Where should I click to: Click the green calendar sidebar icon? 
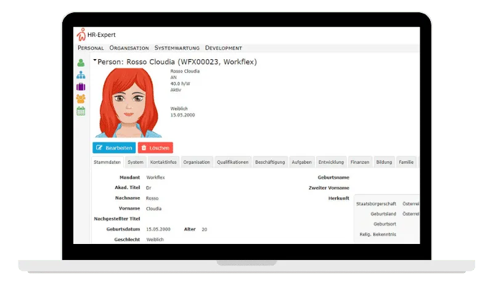[81, 111]
